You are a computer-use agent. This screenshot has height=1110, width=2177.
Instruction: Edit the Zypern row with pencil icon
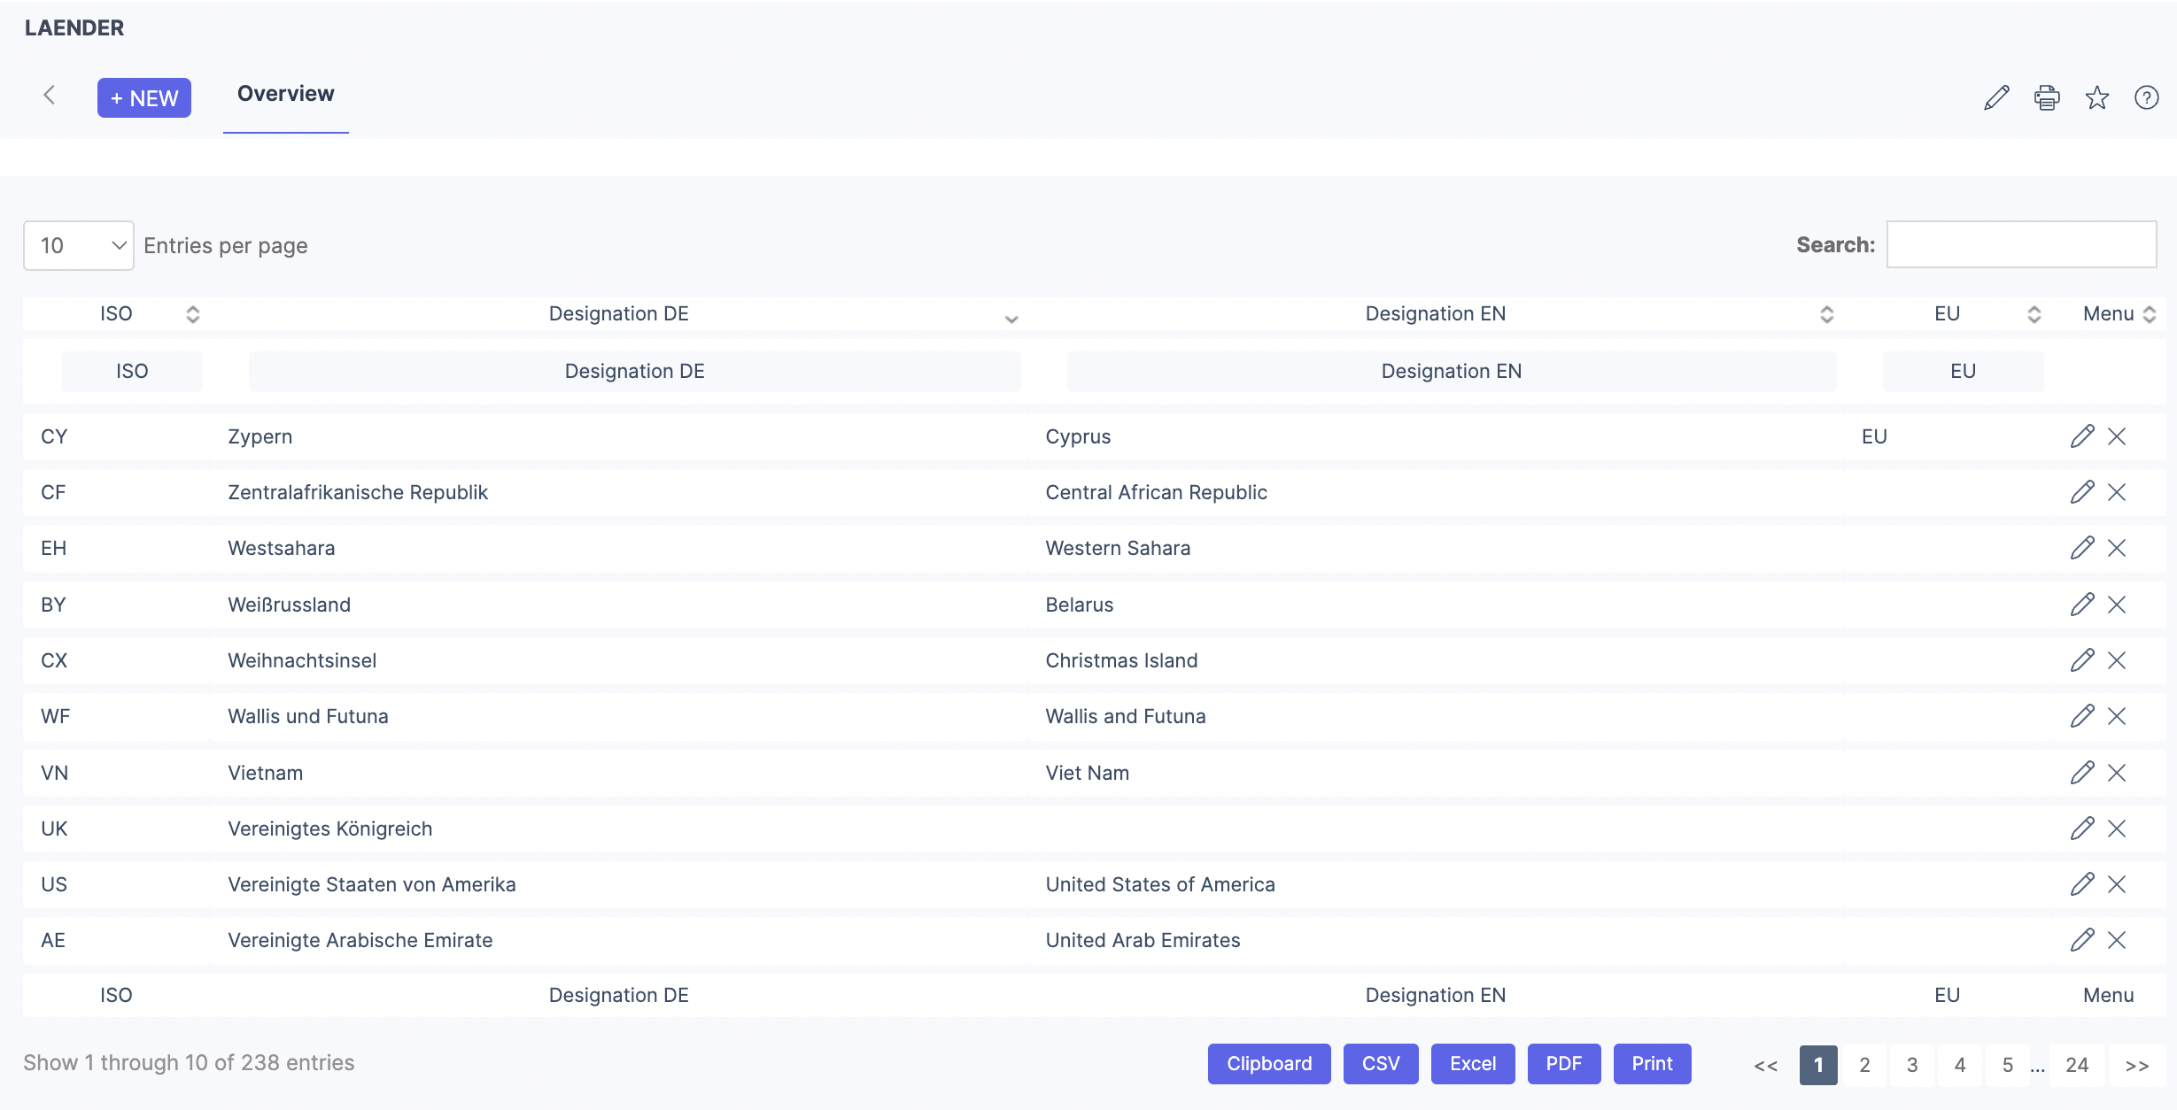2081,436
